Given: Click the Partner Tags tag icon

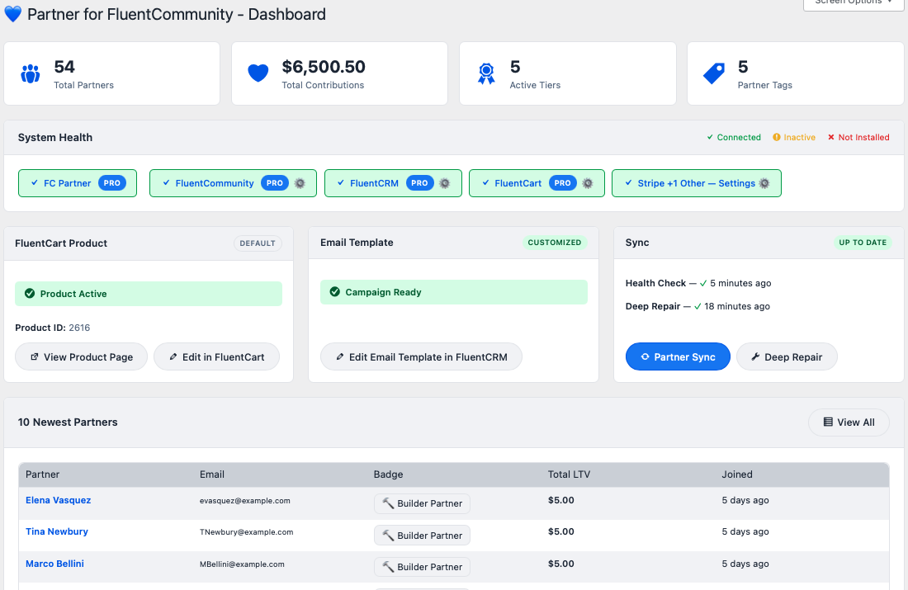Looking at the screenshot, I should point(713,73).
